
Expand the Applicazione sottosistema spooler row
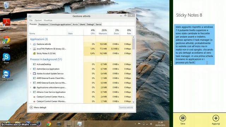coord(31,87)
